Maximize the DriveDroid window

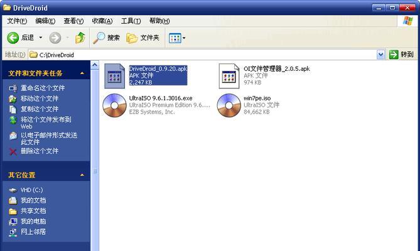tap(392, 8)
